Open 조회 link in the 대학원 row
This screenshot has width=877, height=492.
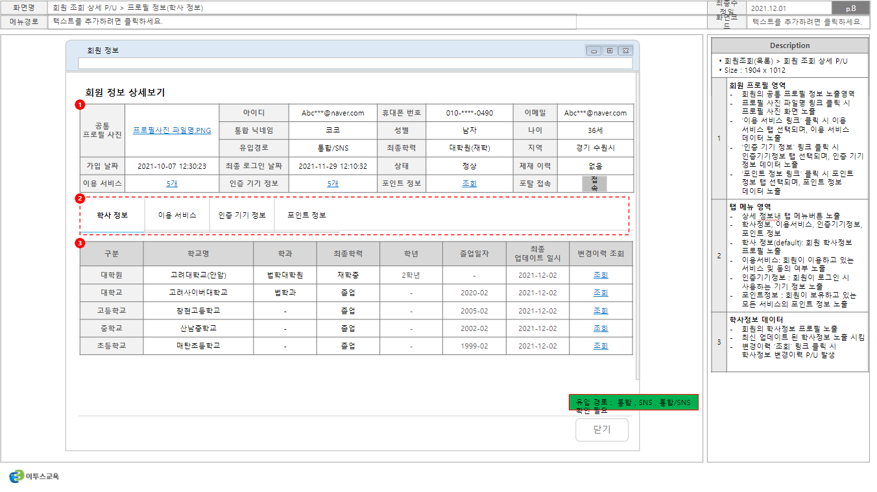pos(601,275)
